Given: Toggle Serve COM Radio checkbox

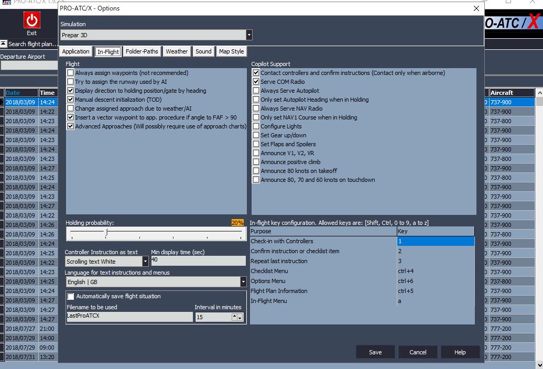Looking at the screenshot, I should tap(256, 82).
